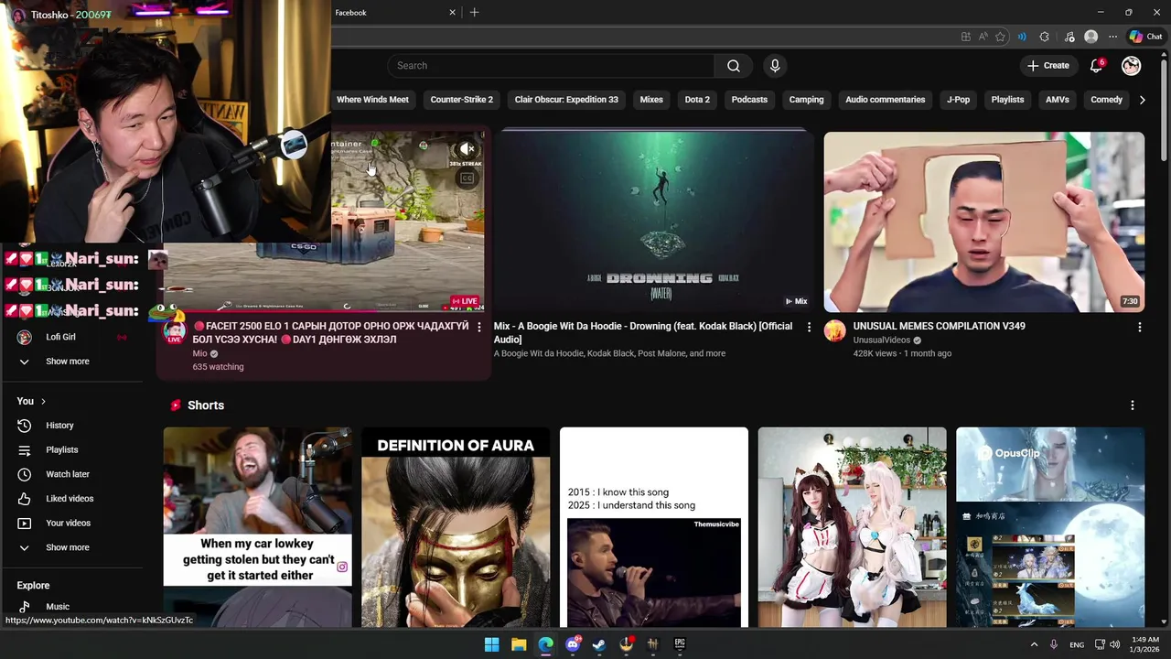This screenshot has height=659, width=1171.
Task: Select the Clair Obscur: Expedition 33 chip
Action: 566,100
